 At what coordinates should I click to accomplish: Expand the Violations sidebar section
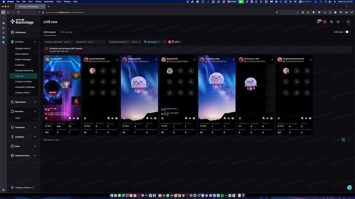tap(24, 127)
